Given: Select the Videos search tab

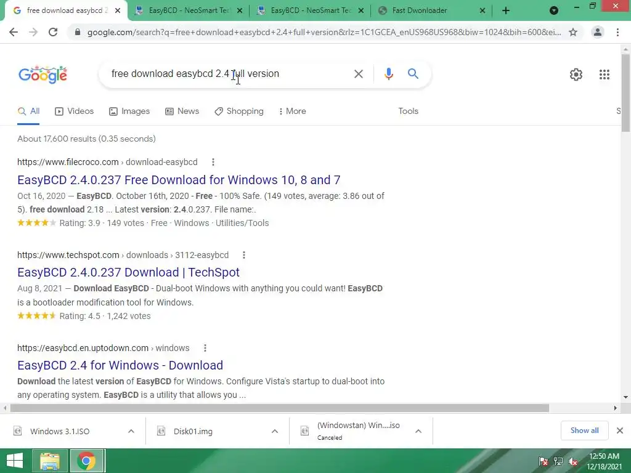Looking at the screenshot, I should [x=74, y=111].
